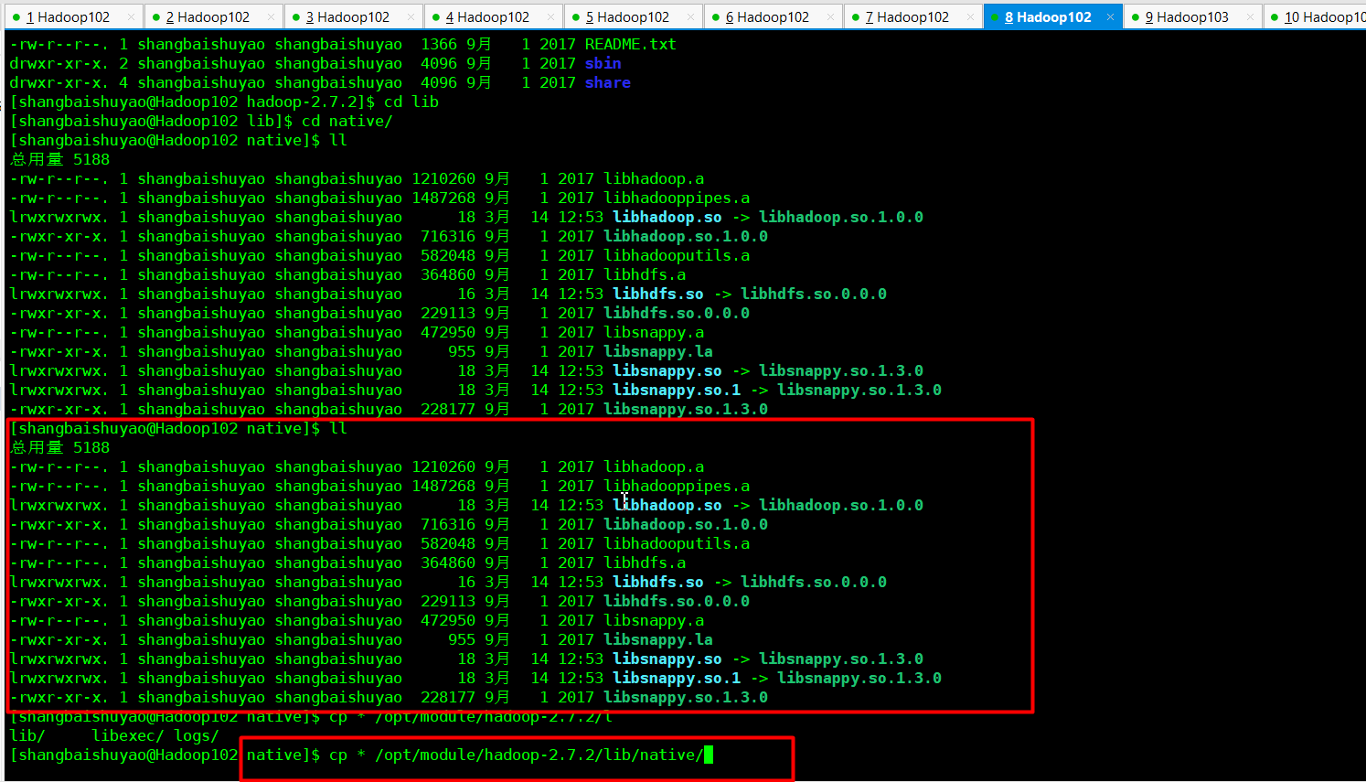Click green status dot on tab 2 Hadoop102
The width and height of the screenshot is (1366, 782).
point(156,17)
